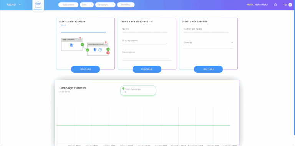Viewport: 295px width, 146px height.
Task: Expand the MENU dropdown chevron
Action: (x=20, y=5)
